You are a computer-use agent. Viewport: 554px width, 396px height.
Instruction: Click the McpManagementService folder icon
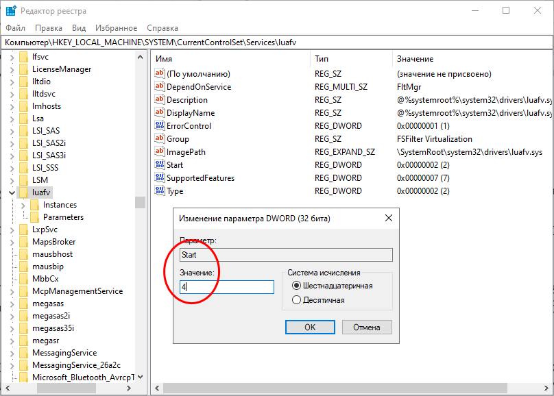click(x=23, y=291)
